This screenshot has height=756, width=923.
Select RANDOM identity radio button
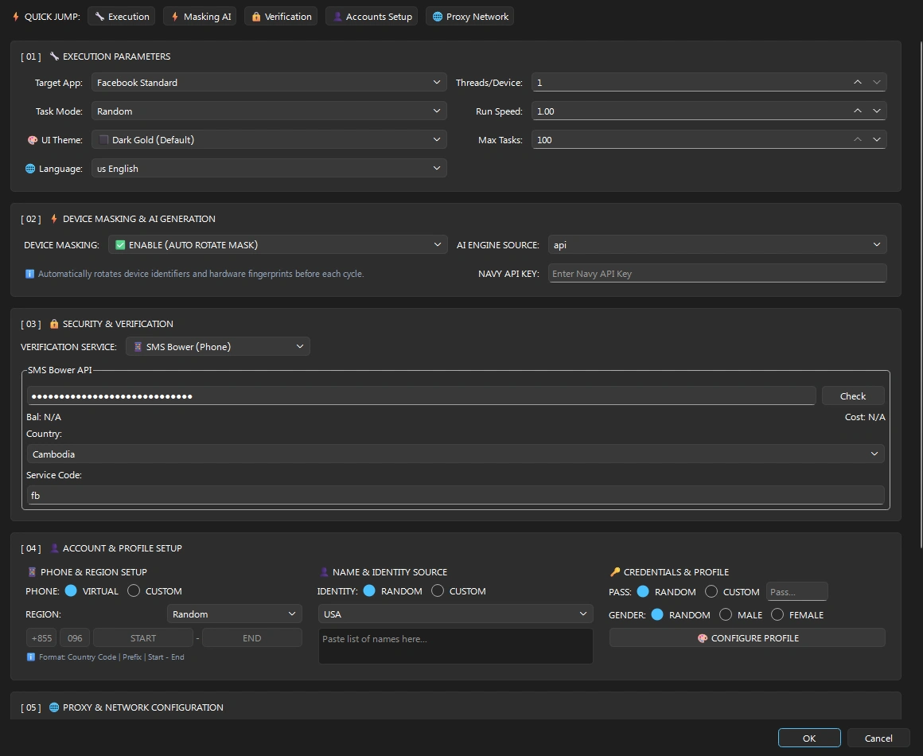[x=369, y=590]
